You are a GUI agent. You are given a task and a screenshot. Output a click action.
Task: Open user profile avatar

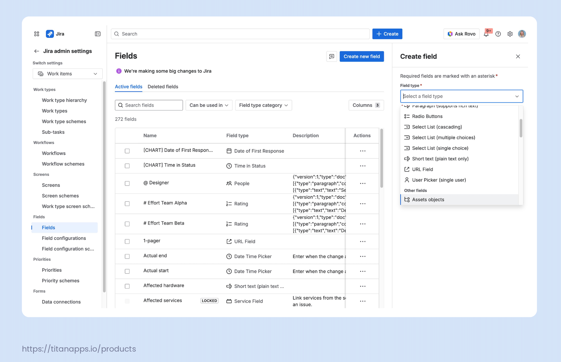[x=522, y=34]
